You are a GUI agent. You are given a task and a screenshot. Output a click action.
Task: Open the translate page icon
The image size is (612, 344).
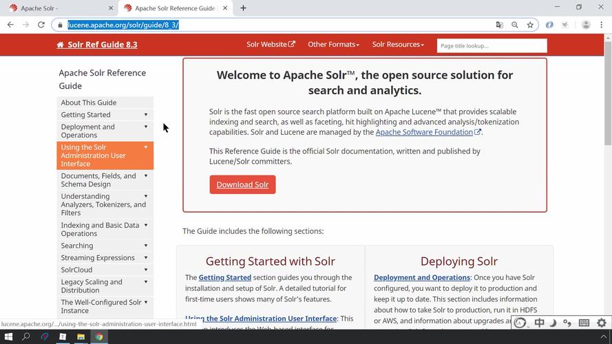[499, 25]
